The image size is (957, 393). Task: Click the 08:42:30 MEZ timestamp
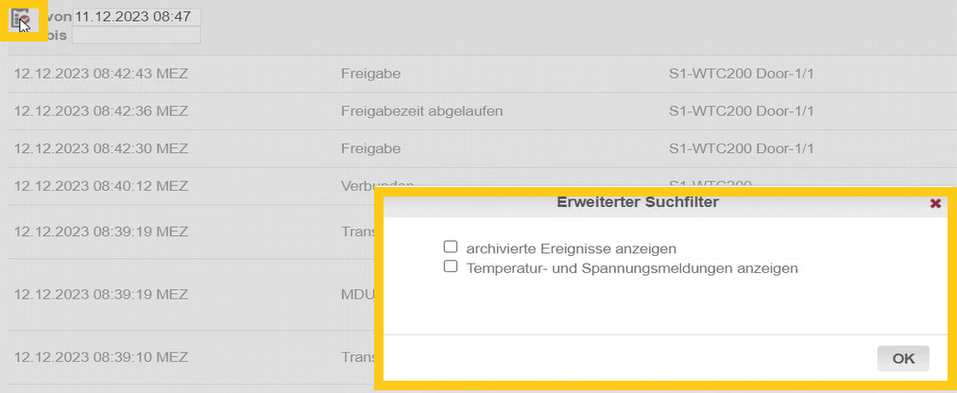click(101, 148)
